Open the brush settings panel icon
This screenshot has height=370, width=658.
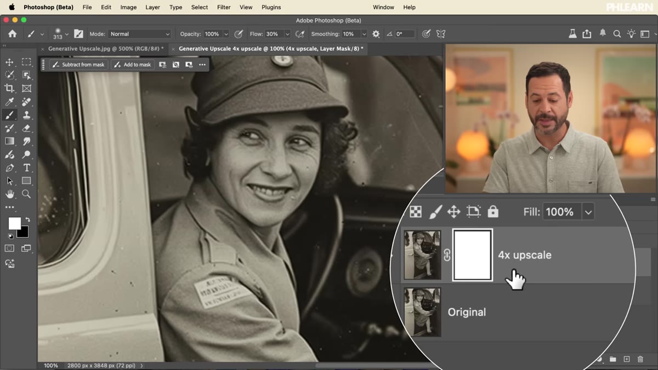(78, 34)
